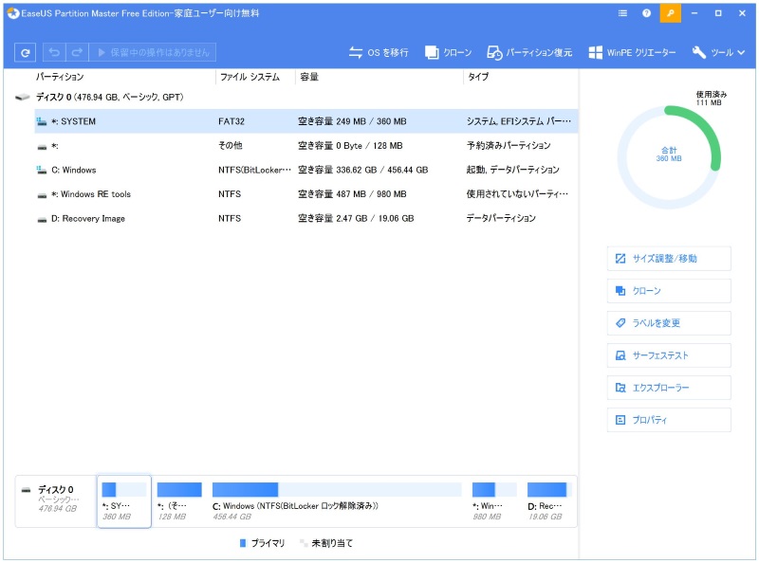Click the orange key activation icon
The height and width of the screenshot is (563, 759).
point(671,13)
